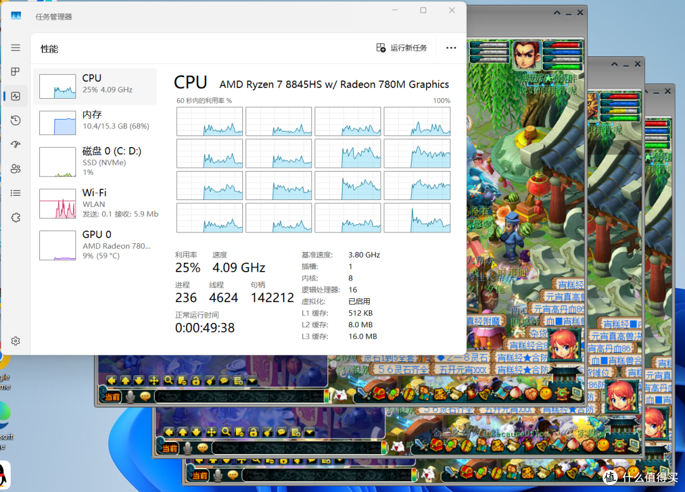This screenshot has height=492, width=685.
Task: Toggle the front game's chat padlock icon
Action: [196, 381]
